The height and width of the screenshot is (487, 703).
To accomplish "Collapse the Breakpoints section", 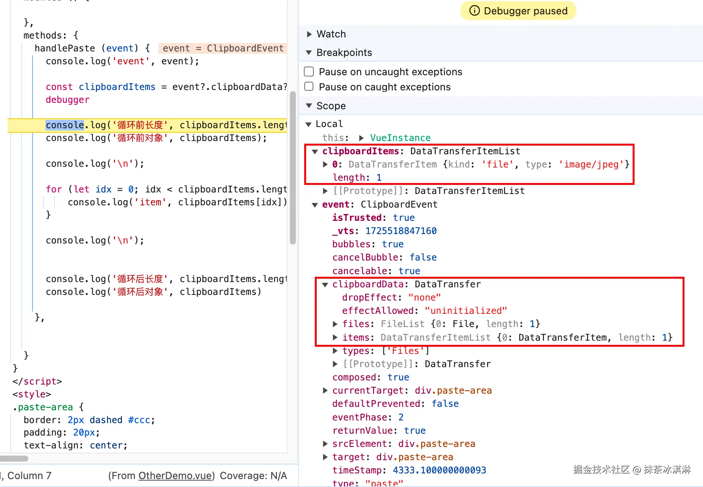I will pyautogui.click(x=309, y=53).
